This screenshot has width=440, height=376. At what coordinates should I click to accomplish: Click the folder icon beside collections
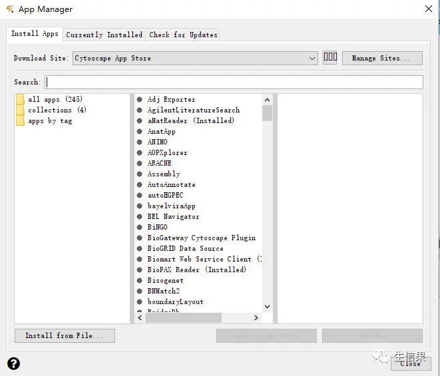click(x=20, y=110)
